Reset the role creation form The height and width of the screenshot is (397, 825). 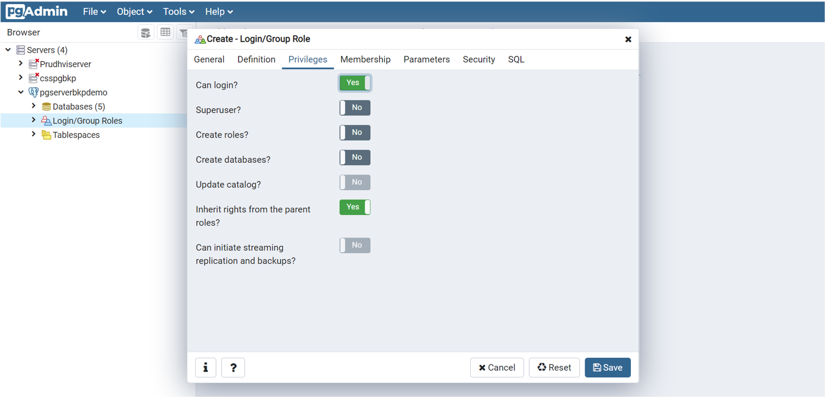pyautogui.click(x=554, y=368)
